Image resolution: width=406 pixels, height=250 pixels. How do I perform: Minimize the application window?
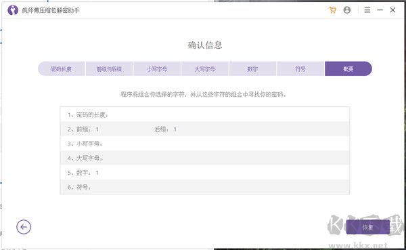pos(380,10)
